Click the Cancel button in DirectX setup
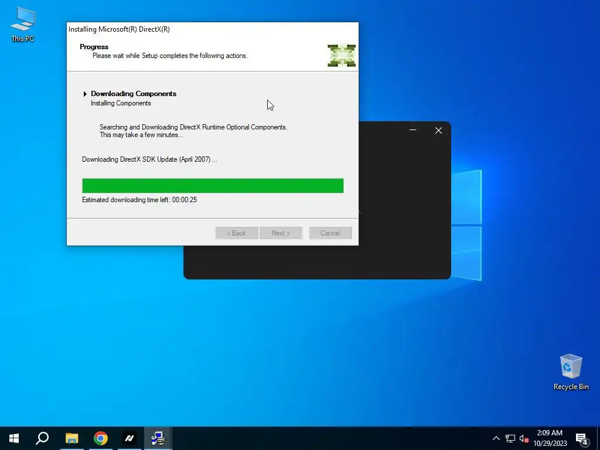600x450 pixels. [330, 233]
